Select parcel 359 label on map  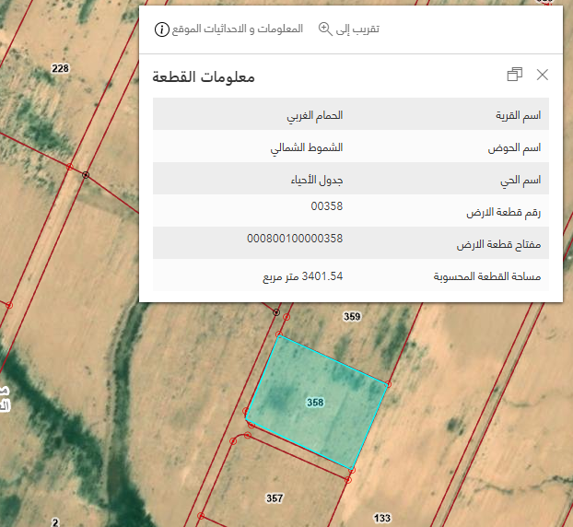point(352,317)
